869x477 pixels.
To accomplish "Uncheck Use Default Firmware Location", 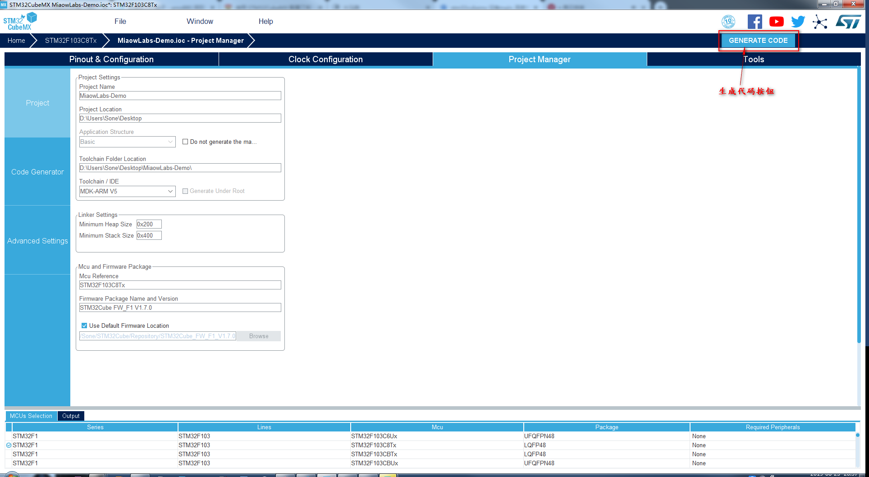I will pyautogui.click(x=84, y=326).
